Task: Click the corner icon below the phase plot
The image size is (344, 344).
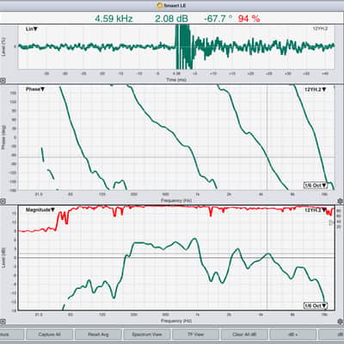Action: 3,201
